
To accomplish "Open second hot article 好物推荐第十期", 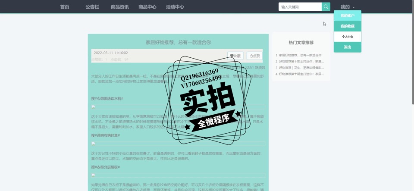I will click(x=301, y=62).
